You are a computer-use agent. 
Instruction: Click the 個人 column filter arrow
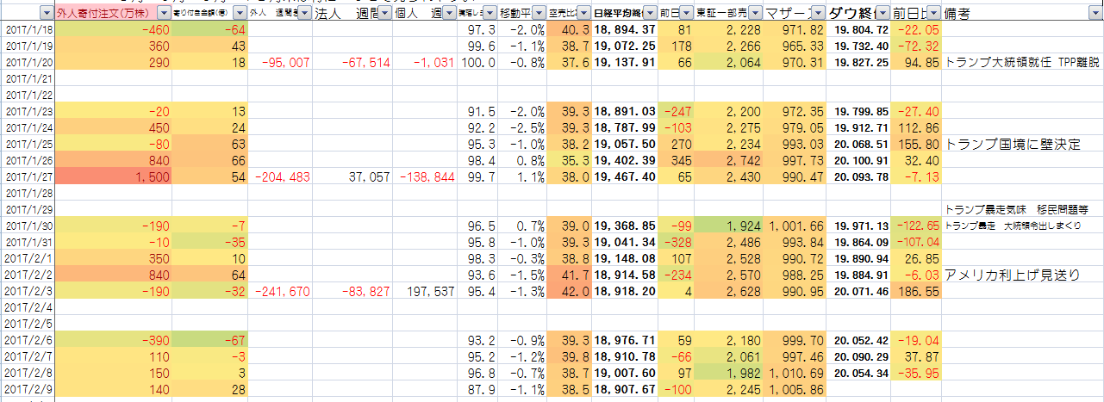coord(447,14)
